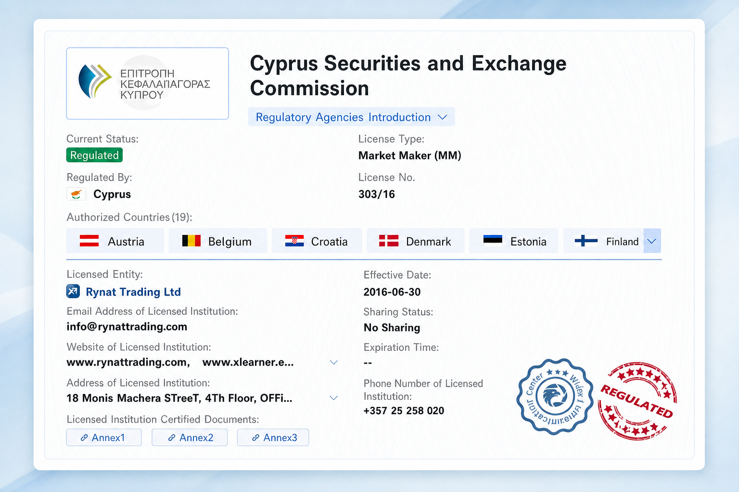Expand the full licensed institution address
Image resolution: width=739 pixels, height=492 pixels.
click(334, 398)
